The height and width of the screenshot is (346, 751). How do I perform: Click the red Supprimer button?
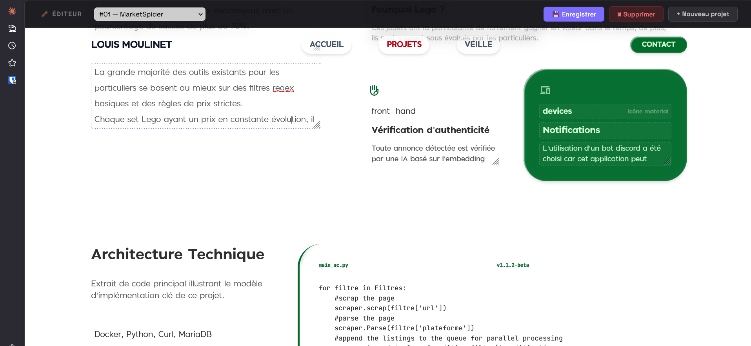[636, 14]
